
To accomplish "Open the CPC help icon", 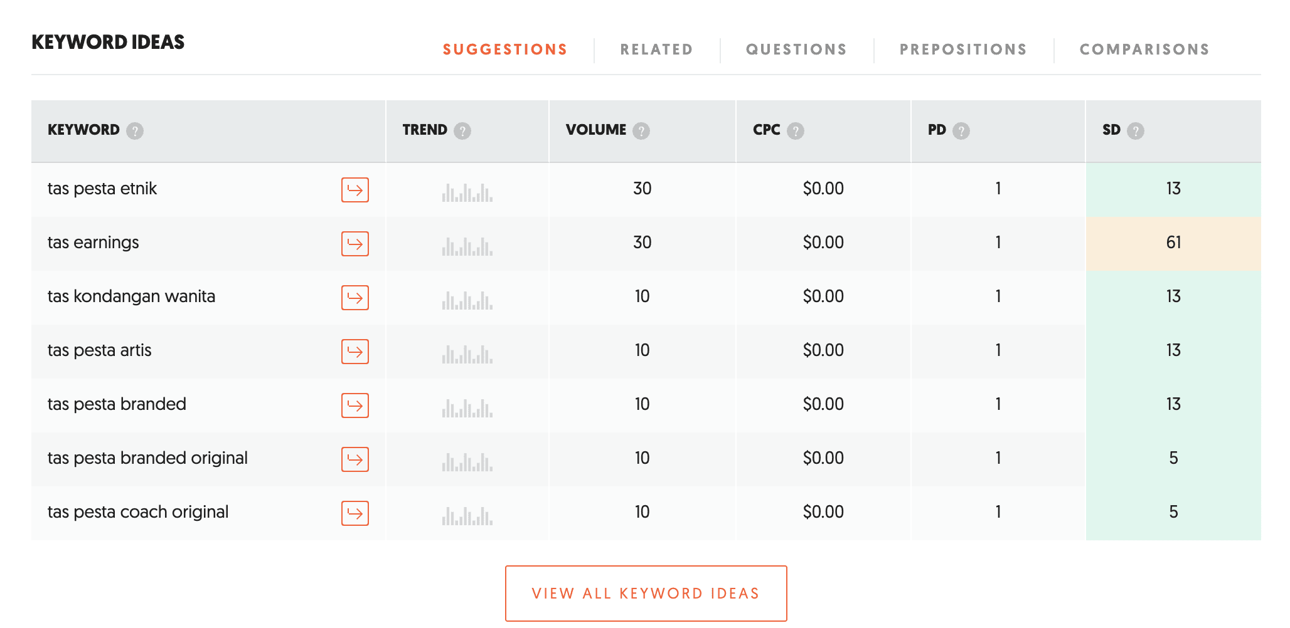I will pyautogui.click(x=796, y=131).
